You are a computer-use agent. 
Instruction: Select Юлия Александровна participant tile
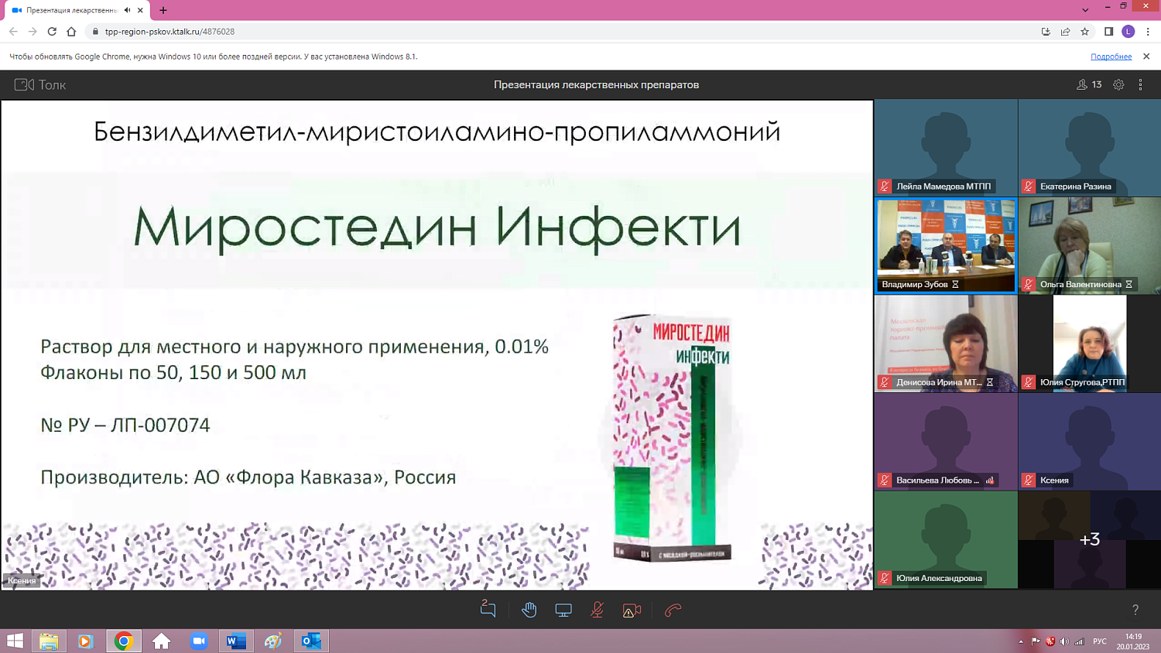pyautogui.click(x=946, y=539)
